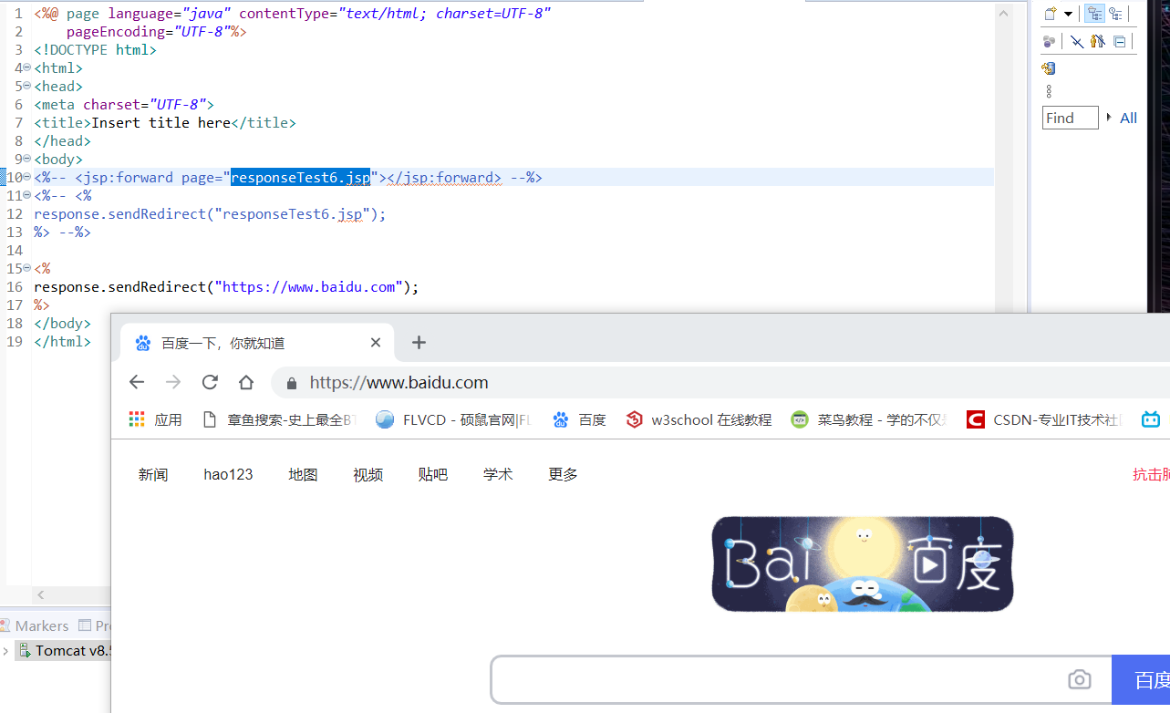The image size is (1170, 713).
Task: Select the Baidu browser tab
Action: click(257, 343)
